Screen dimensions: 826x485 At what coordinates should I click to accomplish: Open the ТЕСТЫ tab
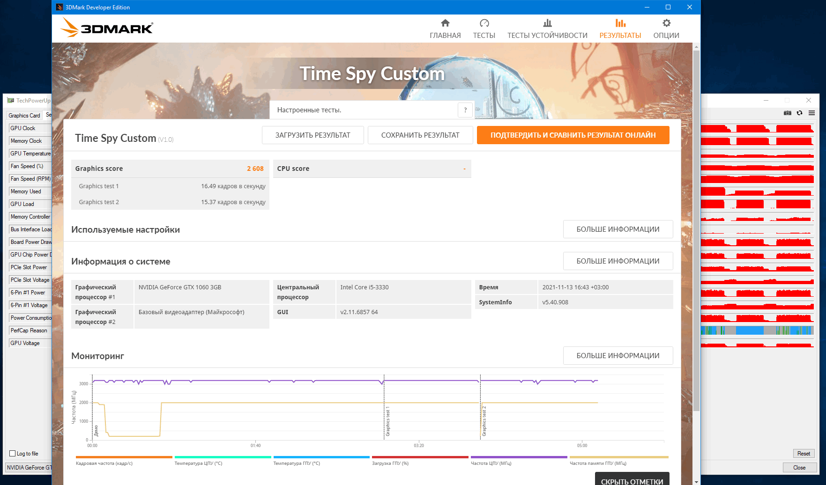point(484,29)
